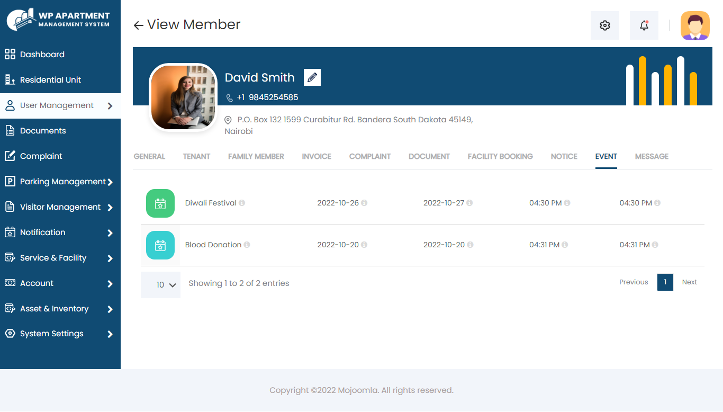
Task: Select the Event tab
Action: 606,156
